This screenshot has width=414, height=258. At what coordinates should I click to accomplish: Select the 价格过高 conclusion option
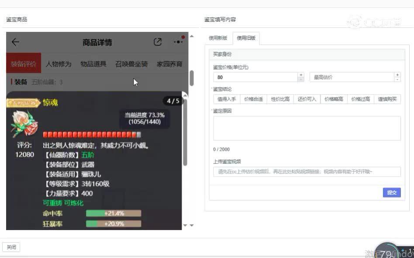click(x=360, y=99)
